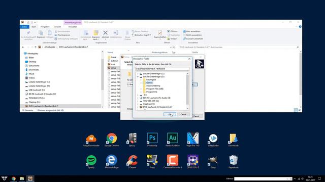Click the refresh button beside address bar

coord(174,47)
